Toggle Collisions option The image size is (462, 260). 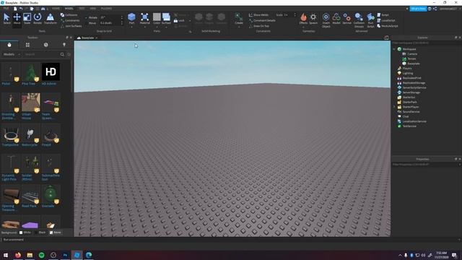coord(69,14)
